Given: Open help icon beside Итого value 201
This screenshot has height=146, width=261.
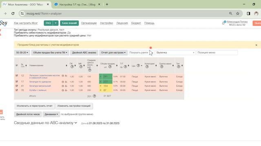Looking at the screenshot, I should click(94, 96).
